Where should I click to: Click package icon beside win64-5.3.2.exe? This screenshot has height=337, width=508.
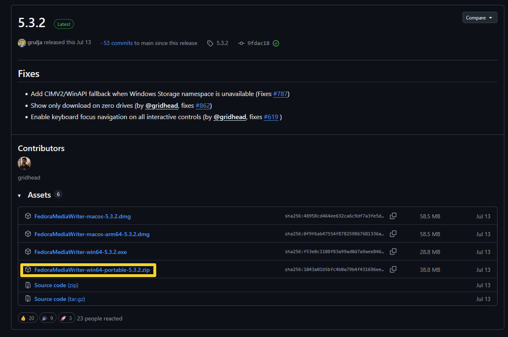[28, 252]
